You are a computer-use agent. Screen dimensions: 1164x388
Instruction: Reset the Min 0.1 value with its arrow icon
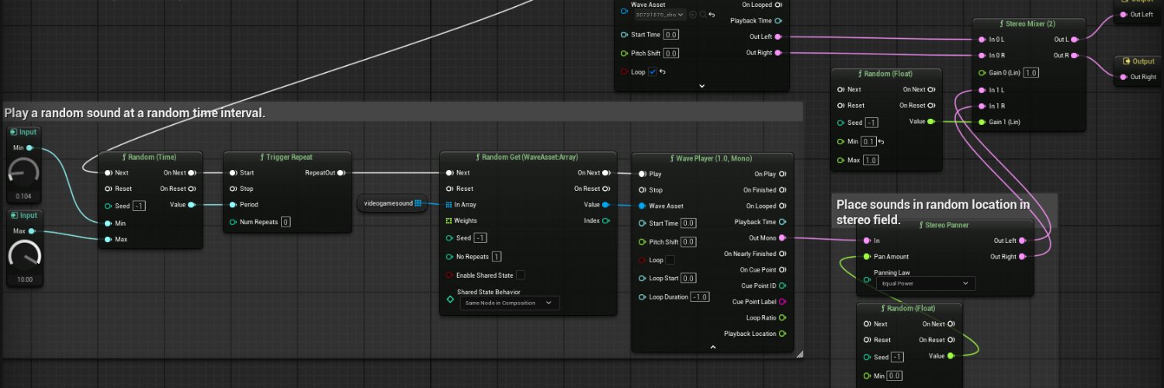(881, 141)
